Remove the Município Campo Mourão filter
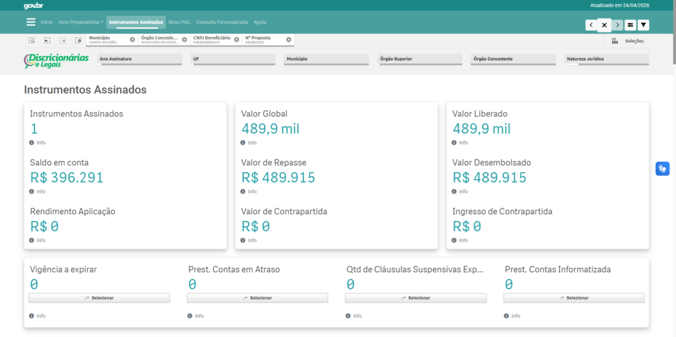This screenshot has width=676, height=337. coord(132,39)
